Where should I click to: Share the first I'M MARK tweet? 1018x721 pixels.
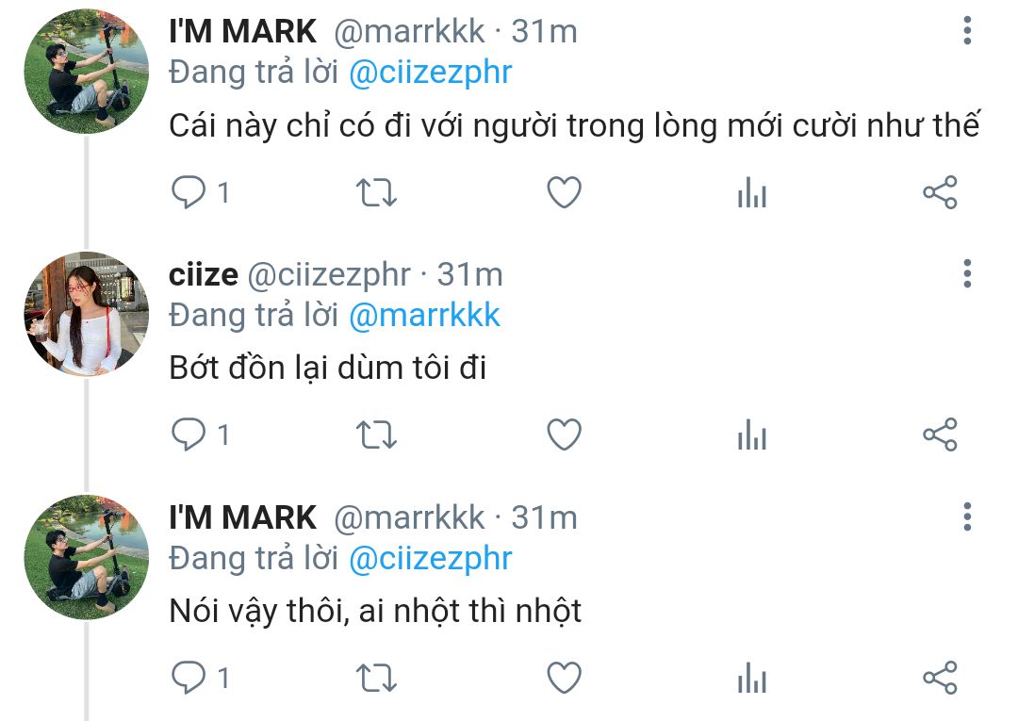pos(940,193)
